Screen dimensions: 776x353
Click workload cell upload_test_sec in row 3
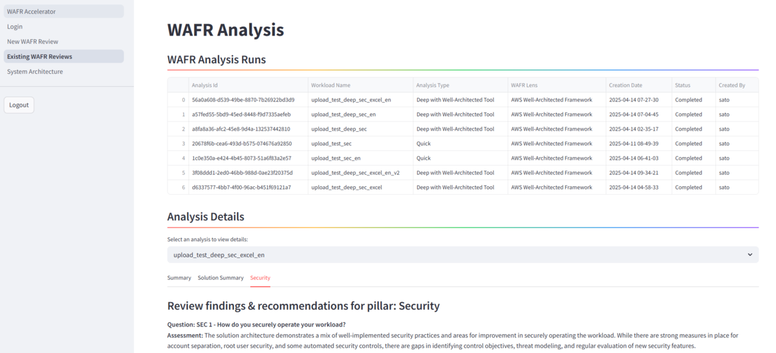pos(360,144)
